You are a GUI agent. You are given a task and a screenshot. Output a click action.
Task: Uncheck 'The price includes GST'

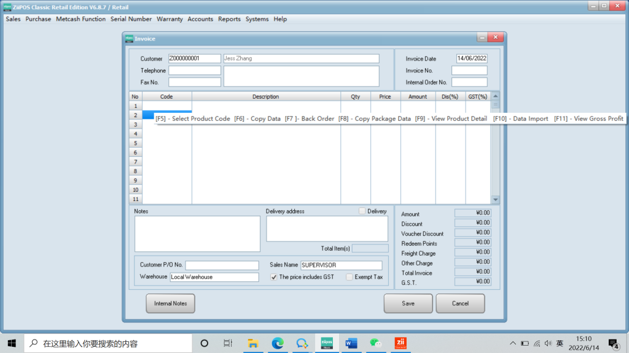click(274, 277)
